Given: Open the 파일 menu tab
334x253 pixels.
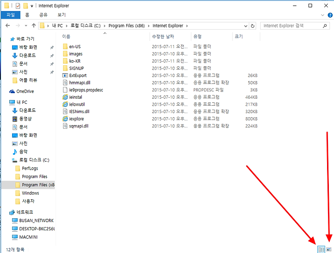Looking at the screenshot, I should pyautogui.click(x=11, y=15).
